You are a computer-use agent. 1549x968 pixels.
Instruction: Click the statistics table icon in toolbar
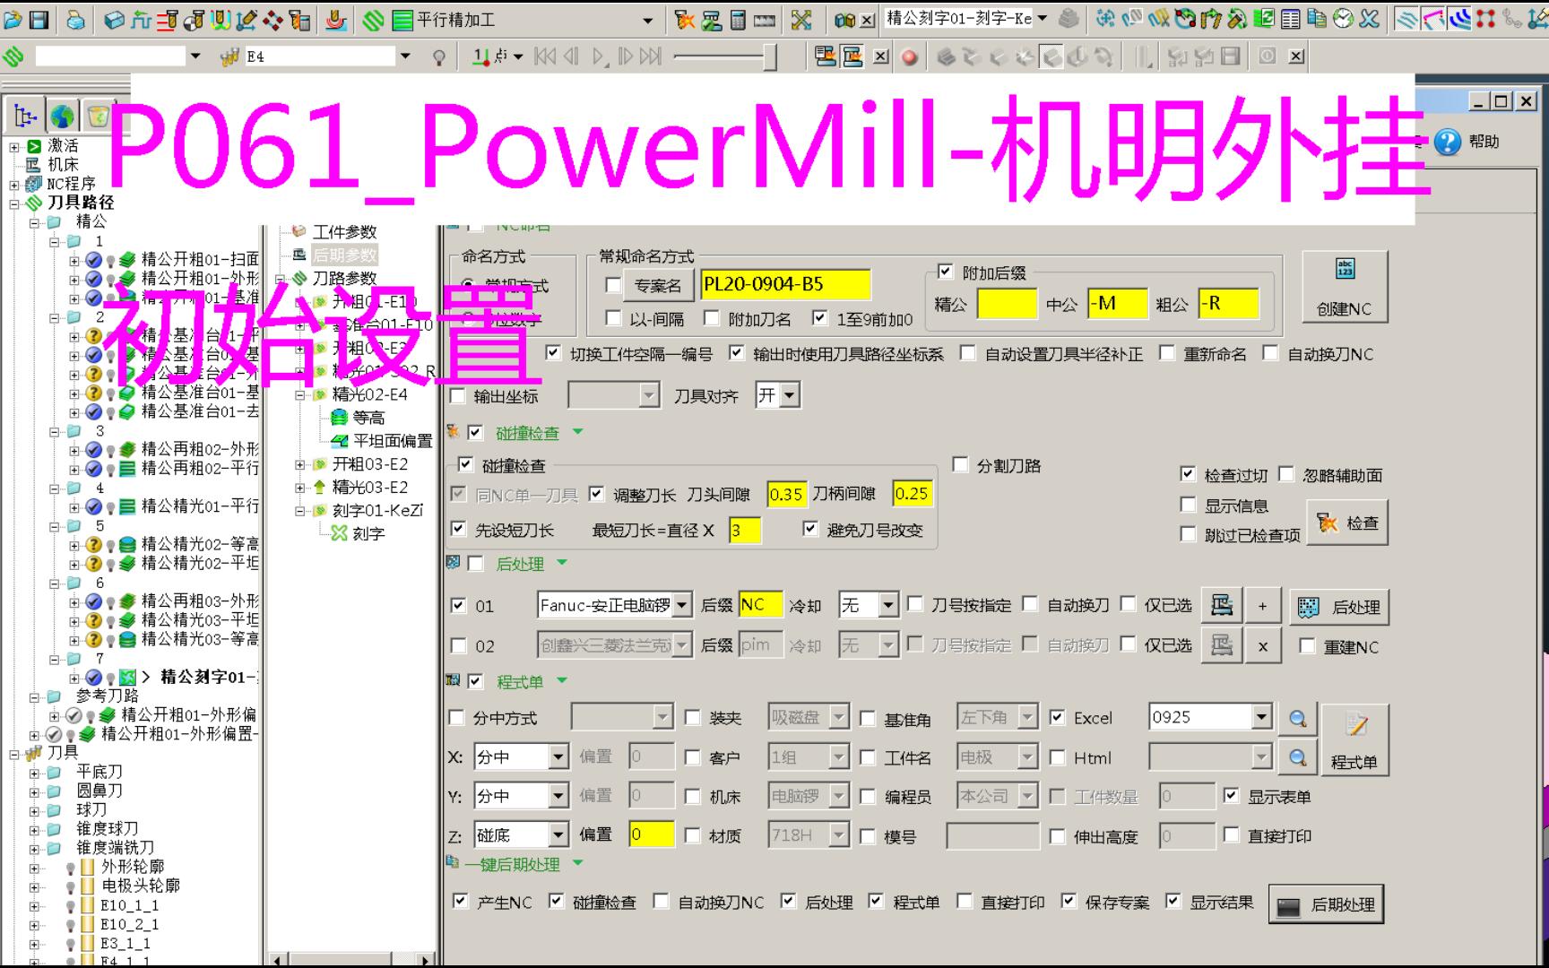tap(1290, 19)
